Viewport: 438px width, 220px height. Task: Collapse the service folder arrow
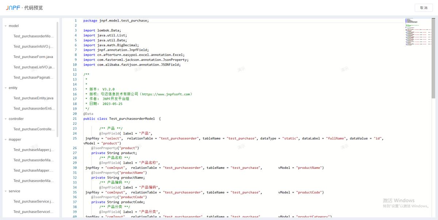(5, 191)
